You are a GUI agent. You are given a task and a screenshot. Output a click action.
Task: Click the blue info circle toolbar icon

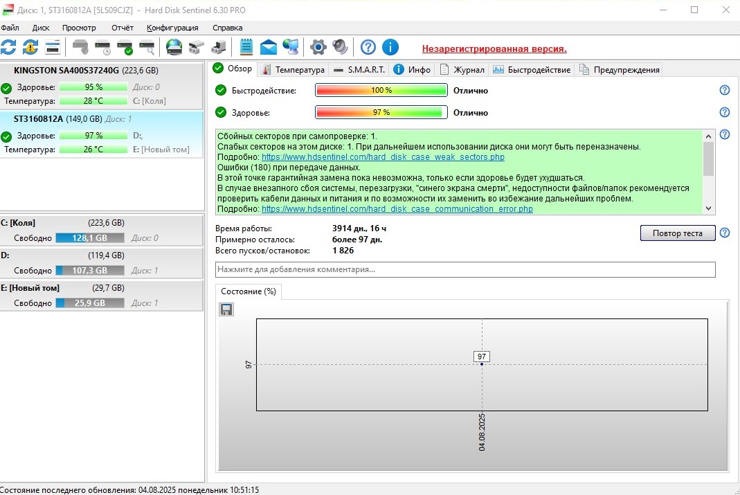point(390,47)
